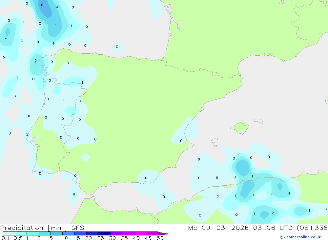Image resolution: width=328 pixels, height=240 pixels.
Task: Select the legend swatch between 40 and 45
Action: pos(140,233)
